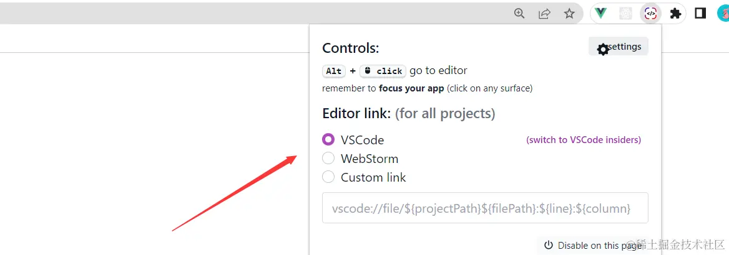The width and height of the screenshot is (729, 255).
Task: Open the Extensions puzzle piece menu
Action: [675, 13]
